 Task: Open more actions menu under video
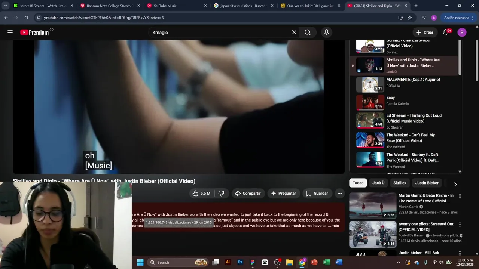(339, 193)
